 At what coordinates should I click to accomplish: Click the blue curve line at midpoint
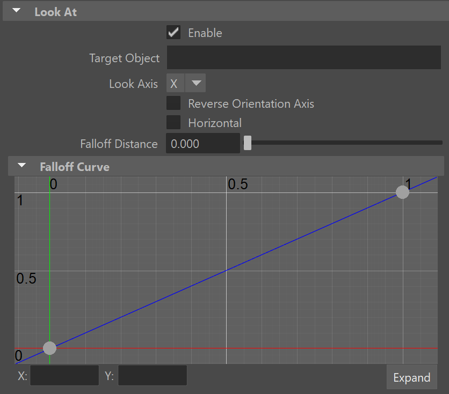coord(226,270)
